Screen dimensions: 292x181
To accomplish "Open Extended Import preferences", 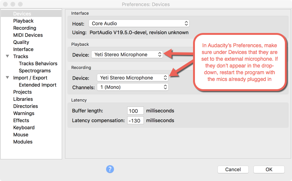I will tap(37, 85).
